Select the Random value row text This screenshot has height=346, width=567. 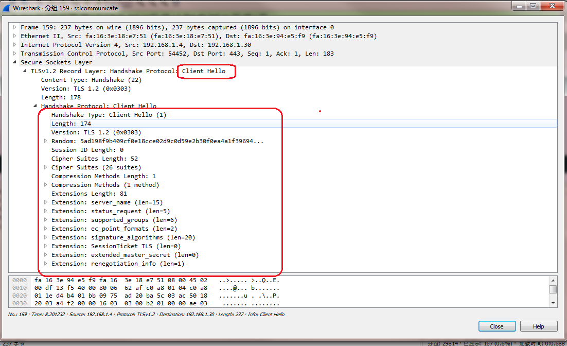click(x=157, y=141)
